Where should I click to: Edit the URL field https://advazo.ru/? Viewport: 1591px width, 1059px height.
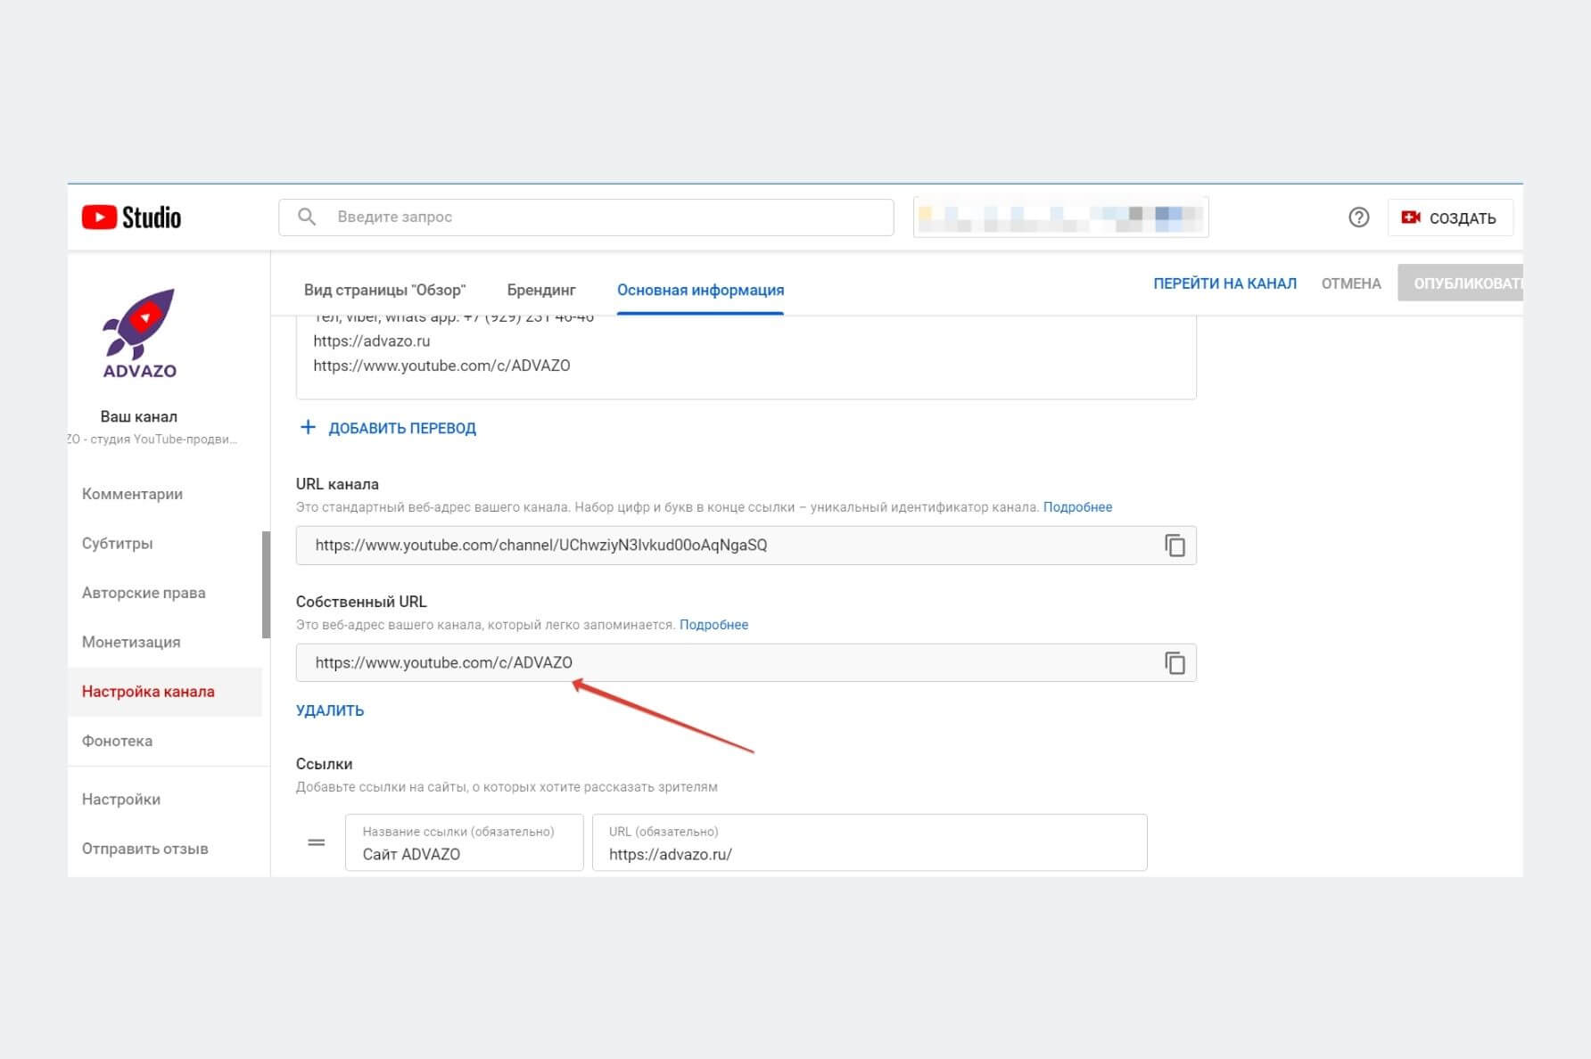870,842
